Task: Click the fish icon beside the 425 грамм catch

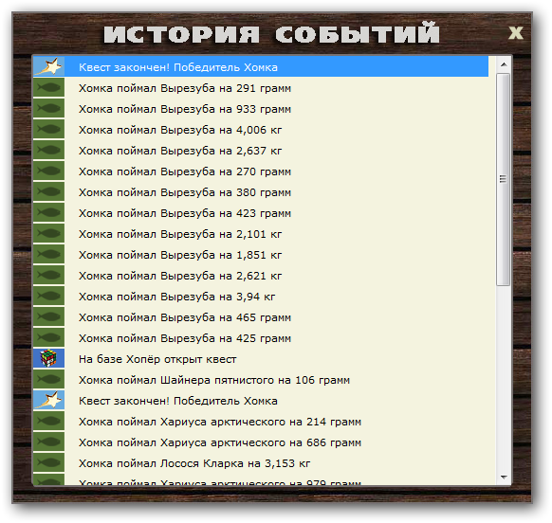Action: [49, 337]
